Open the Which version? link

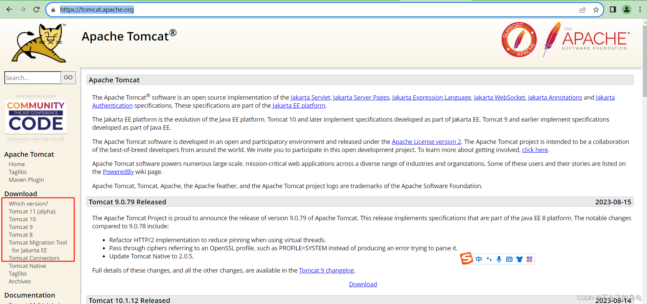[28, 204]
